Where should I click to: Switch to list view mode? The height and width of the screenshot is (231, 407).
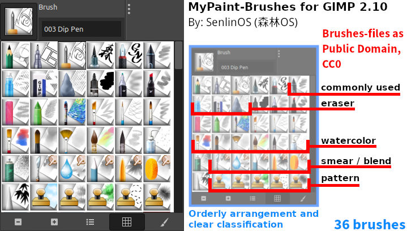click(90, 222)
